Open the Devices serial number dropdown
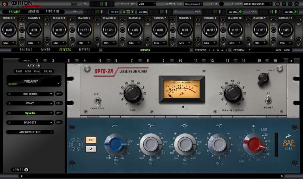The image size is (303, 179). tap(258, 4)
